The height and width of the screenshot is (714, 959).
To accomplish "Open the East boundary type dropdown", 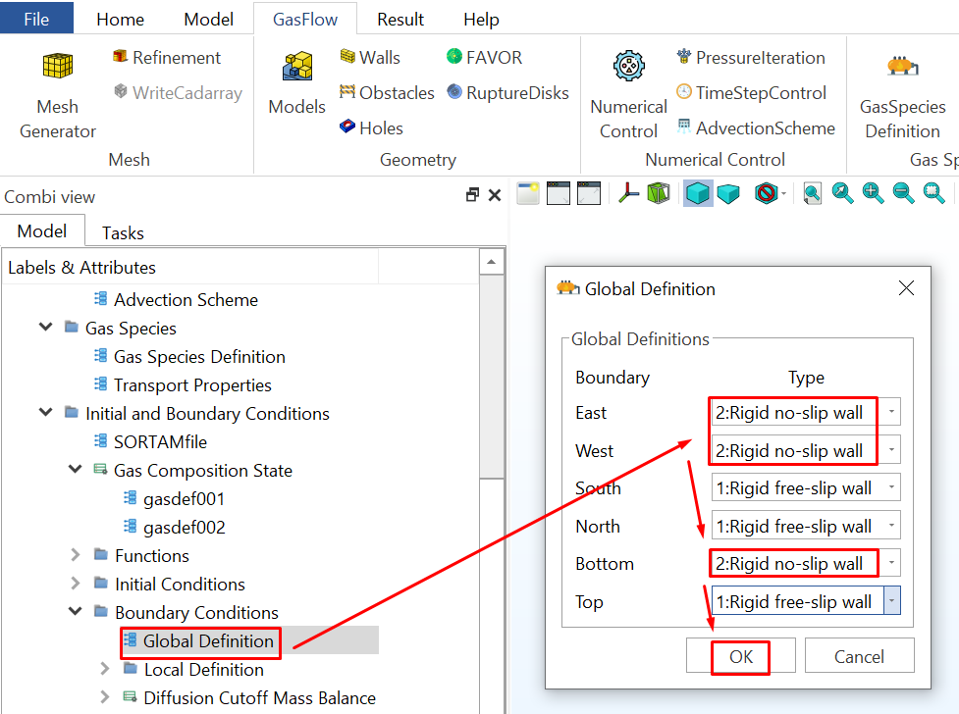I will 891,413.
